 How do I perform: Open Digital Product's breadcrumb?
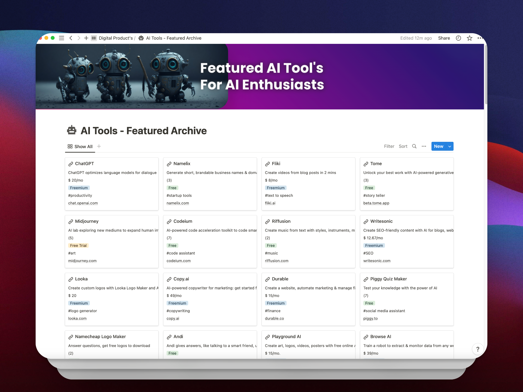click(115, 38)
